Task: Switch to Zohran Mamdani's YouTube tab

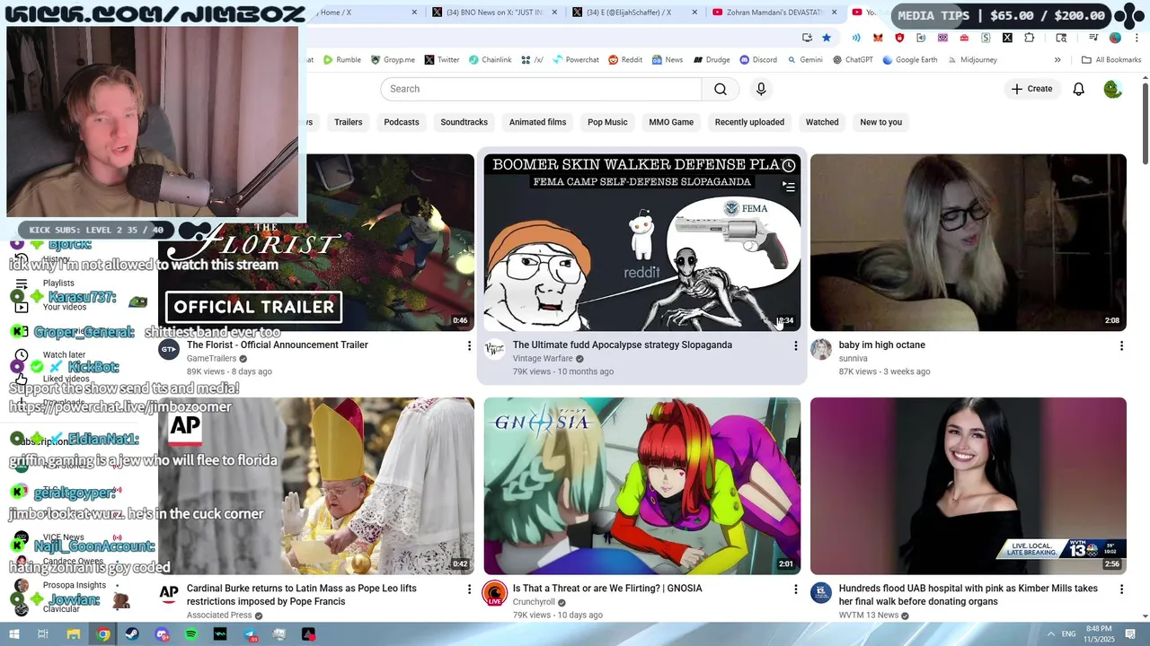Action: click(x=774, y=13)
